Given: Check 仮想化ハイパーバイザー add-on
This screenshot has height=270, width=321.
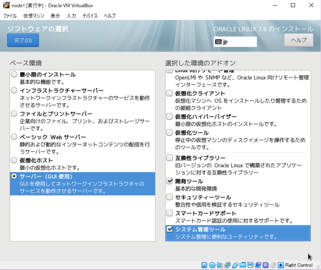Looking at the screenshot, I should [169, 116].
